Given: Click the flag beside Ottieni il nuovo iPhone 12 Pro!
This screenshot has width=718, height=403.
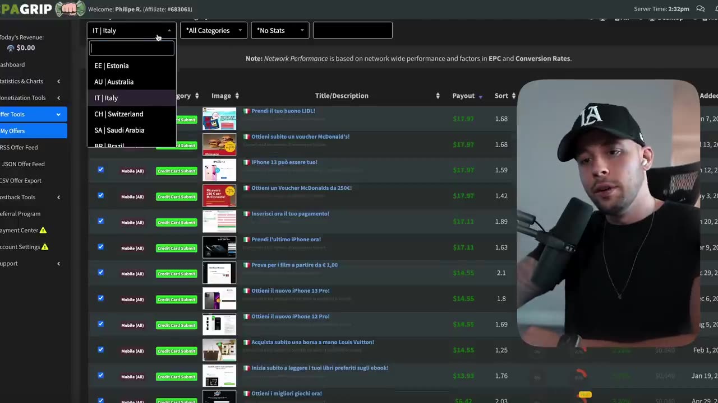Looking at the screenshot, I should pyautogui.click(x=246, y=317).
